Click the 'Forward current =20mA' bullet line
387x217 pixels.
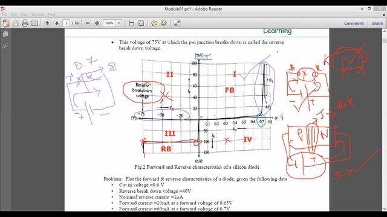(175, 203)
